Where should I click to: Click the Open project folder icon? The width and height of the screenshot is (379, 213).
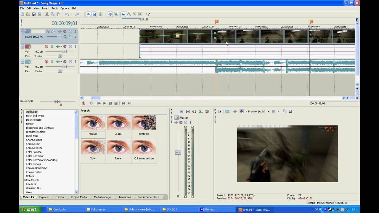tap(28, 14)
